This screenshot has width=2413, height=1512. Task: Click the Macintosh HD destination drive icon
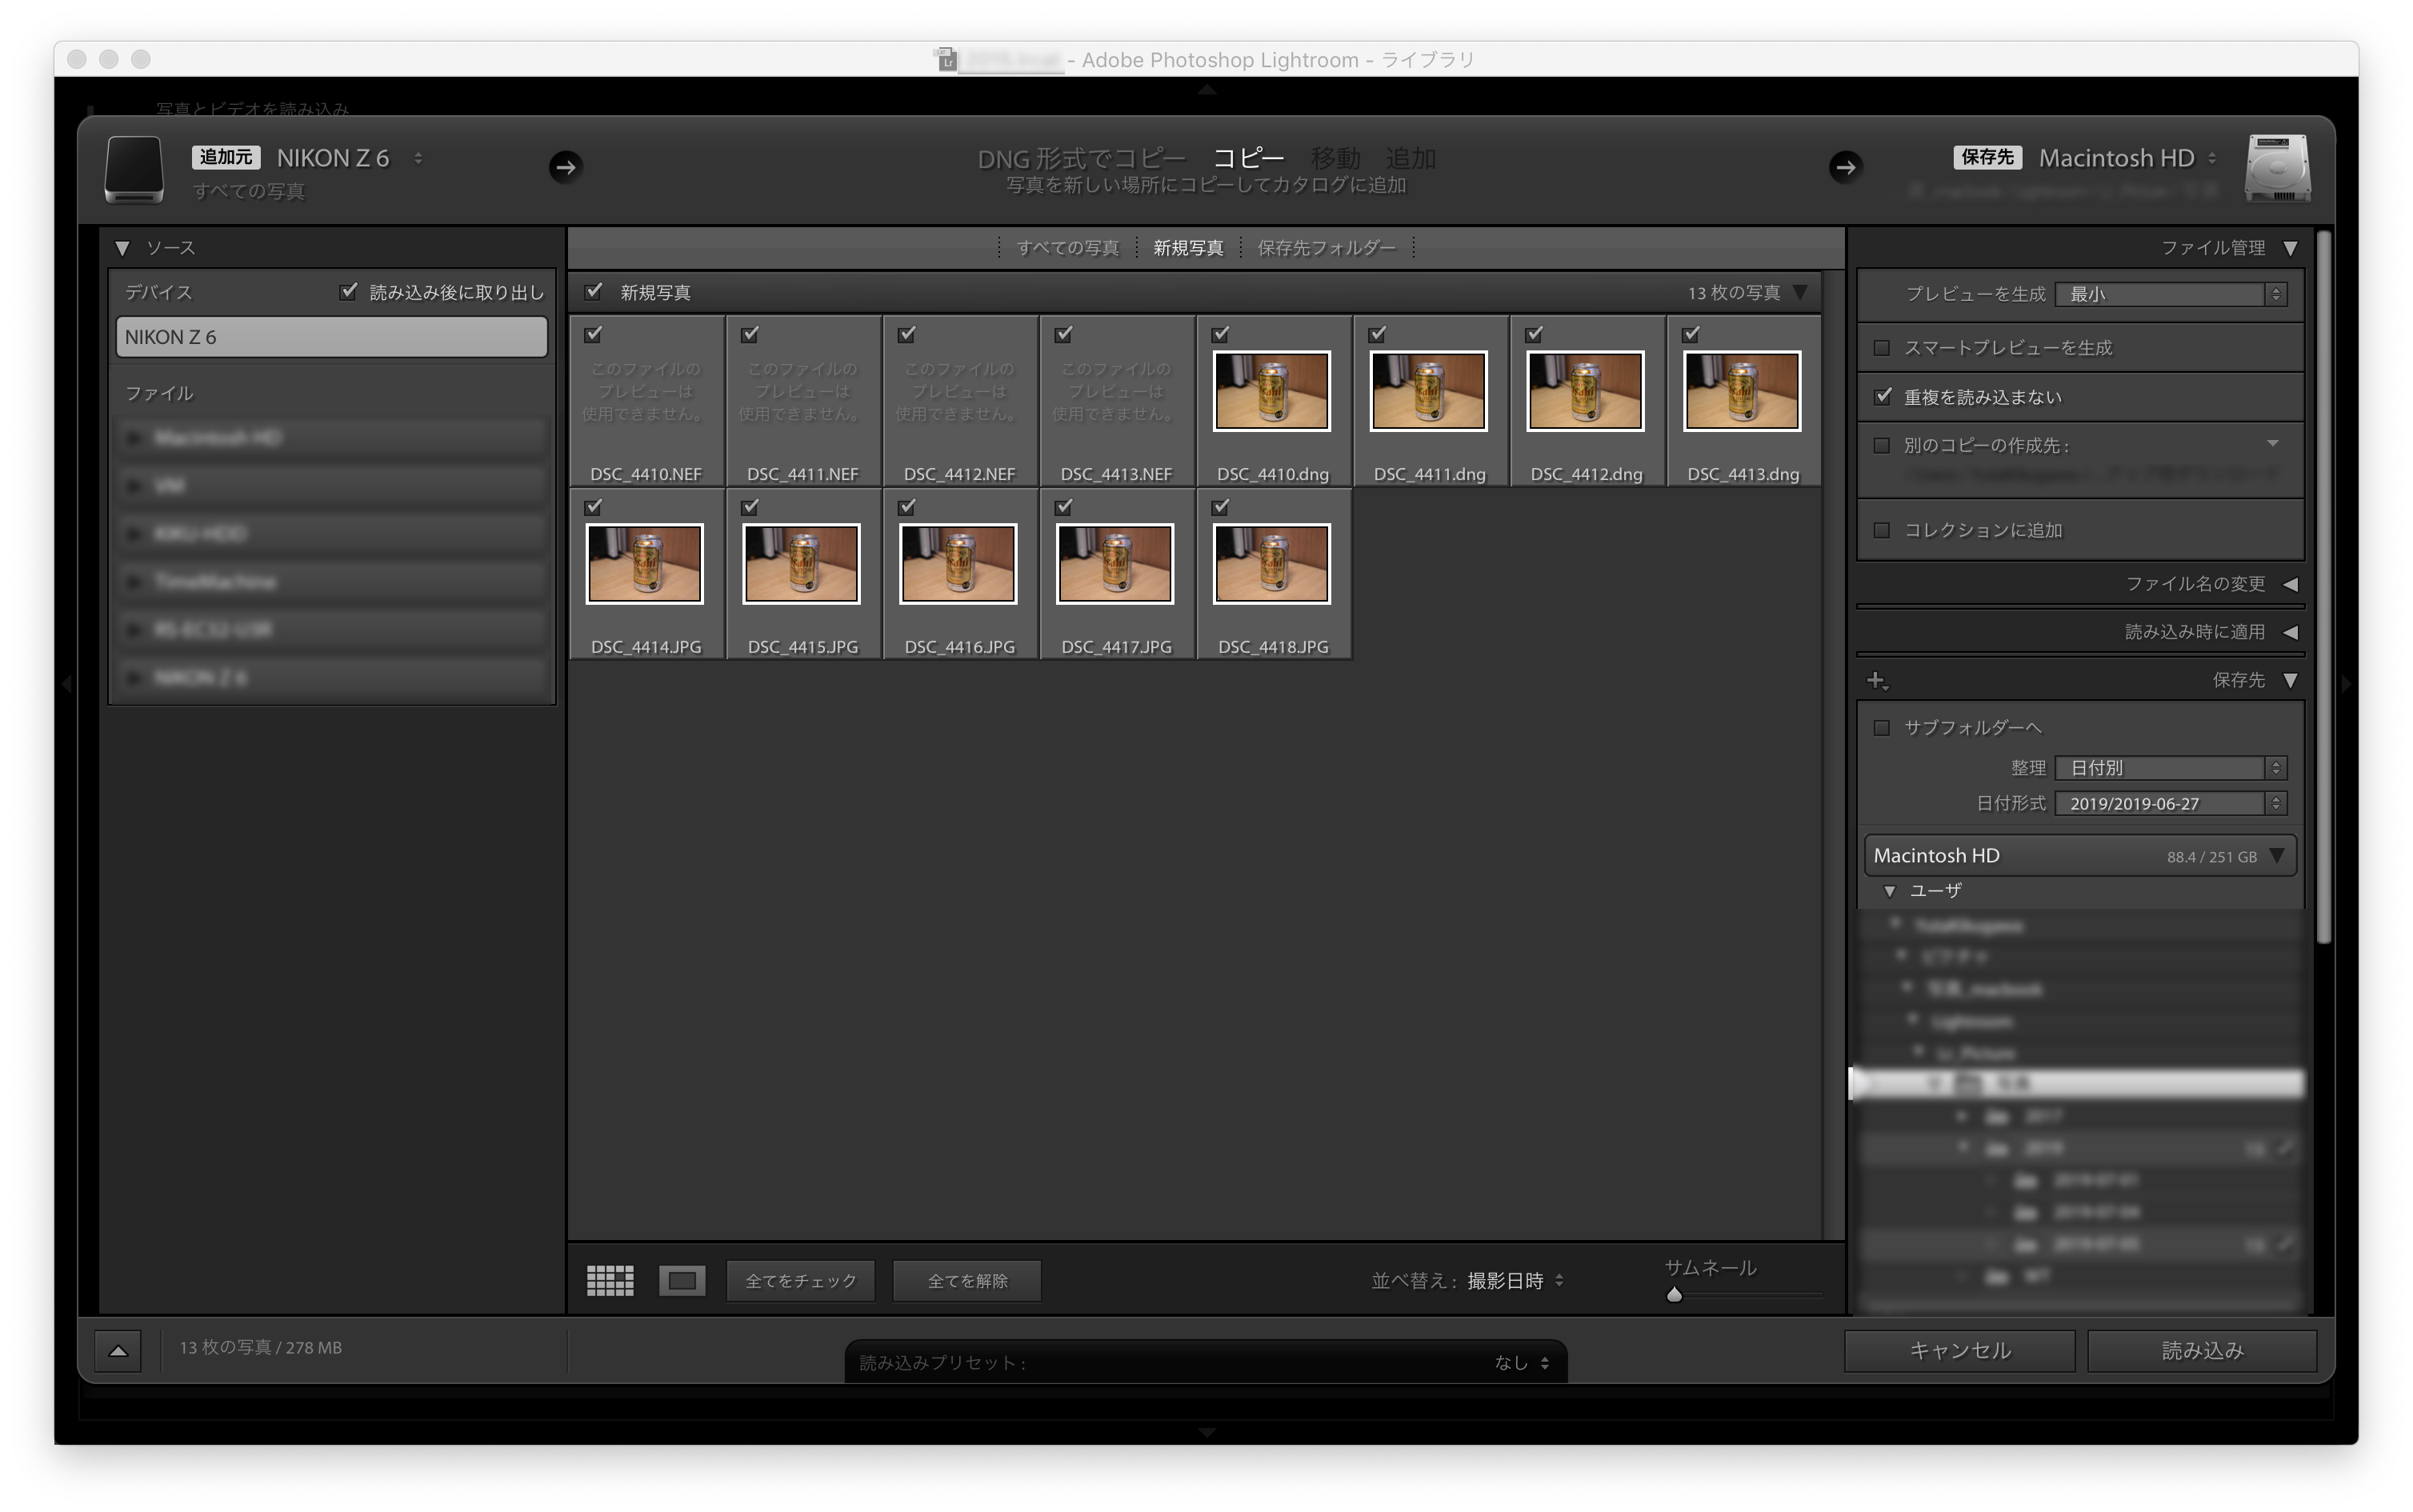(x=2277, y=168)
